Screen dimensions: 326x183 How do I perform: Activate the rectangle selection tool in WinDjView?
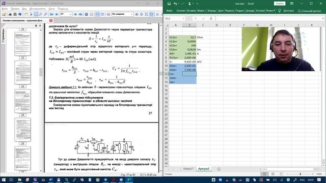click(x=36, y=14)
